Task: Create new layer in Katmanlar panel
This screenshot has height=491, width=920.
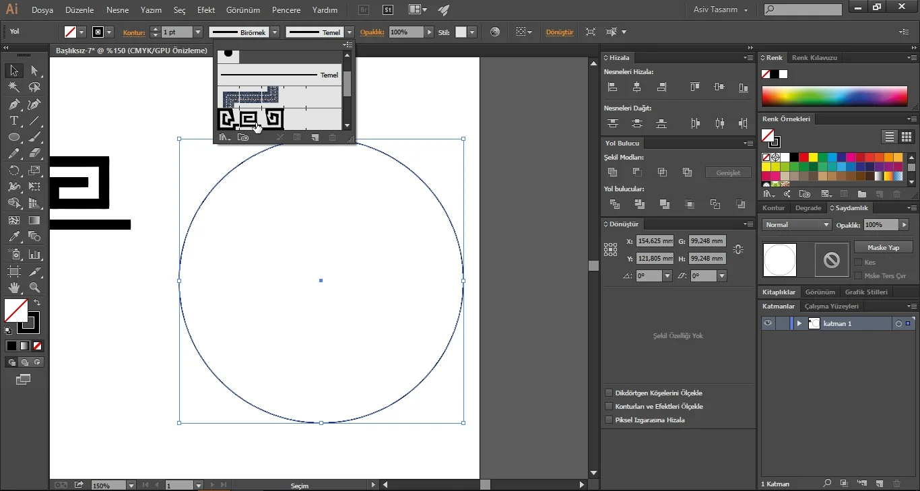Action: pos(879,484)
